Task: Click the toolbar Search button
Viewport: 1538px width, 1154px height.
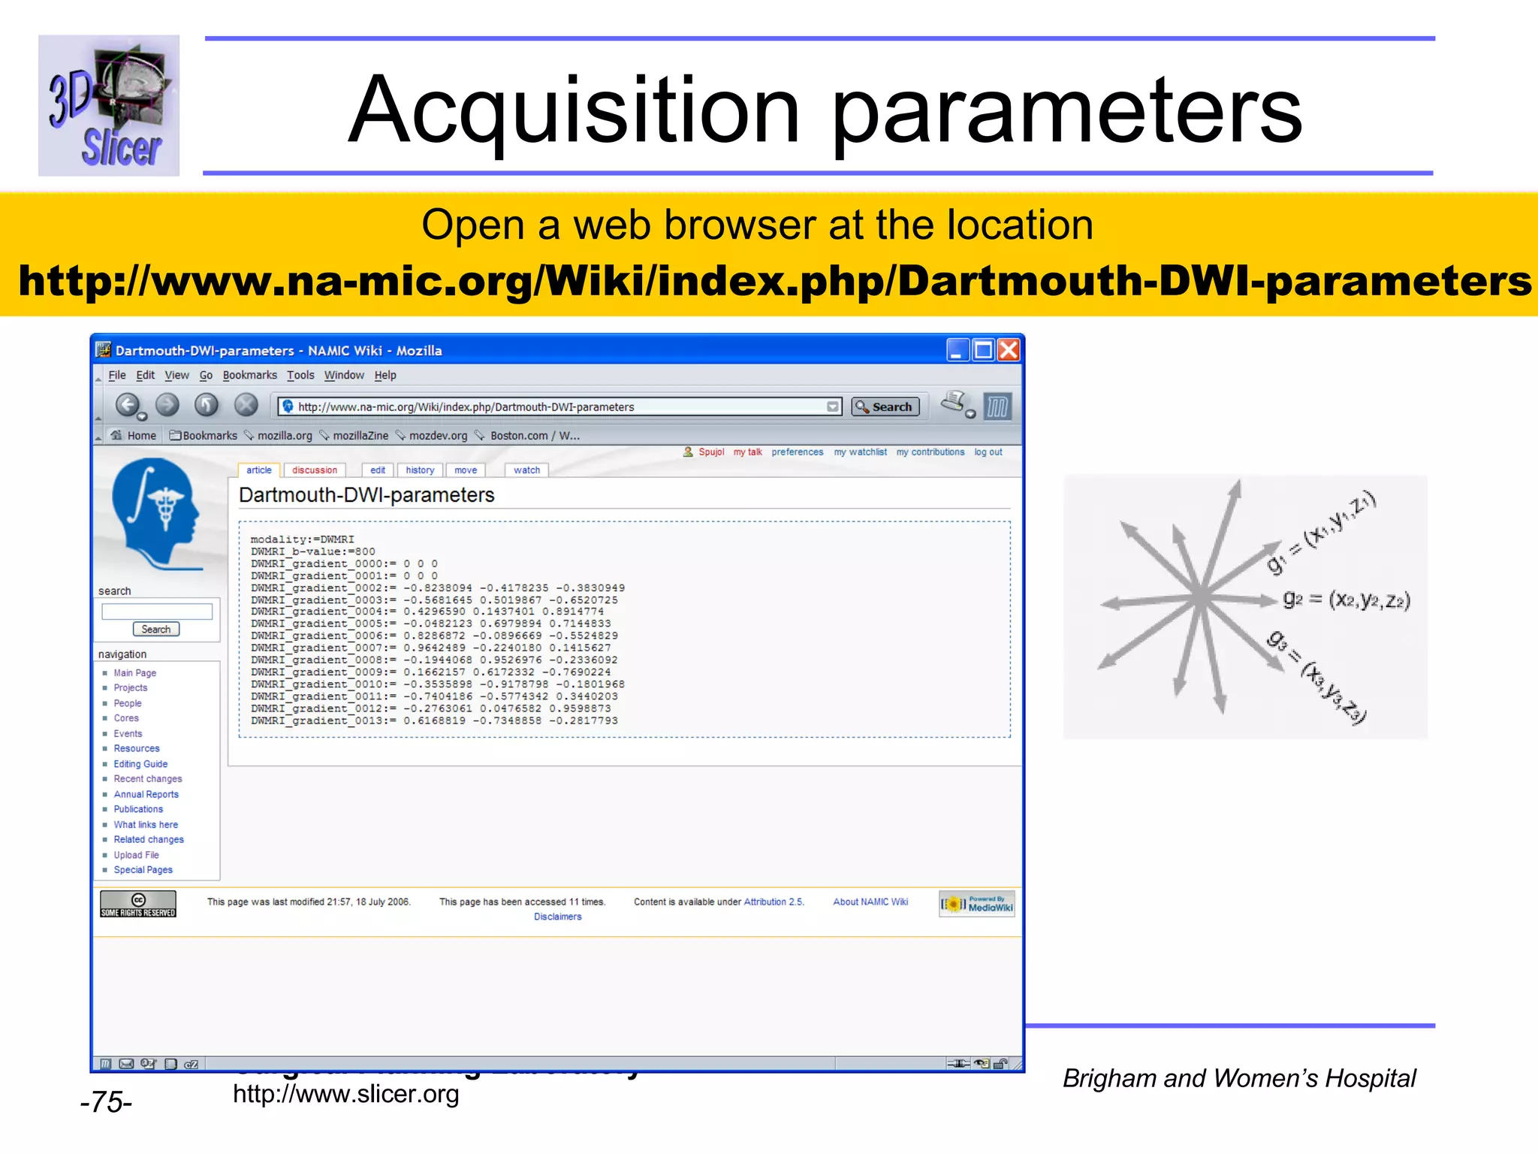Action: click(x=885, y=406)
